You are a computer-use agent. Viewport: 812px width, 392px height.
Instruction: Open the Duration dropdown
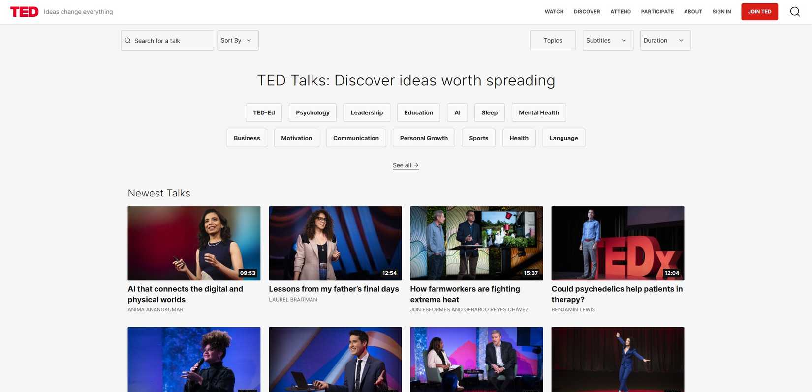point(665,41)
